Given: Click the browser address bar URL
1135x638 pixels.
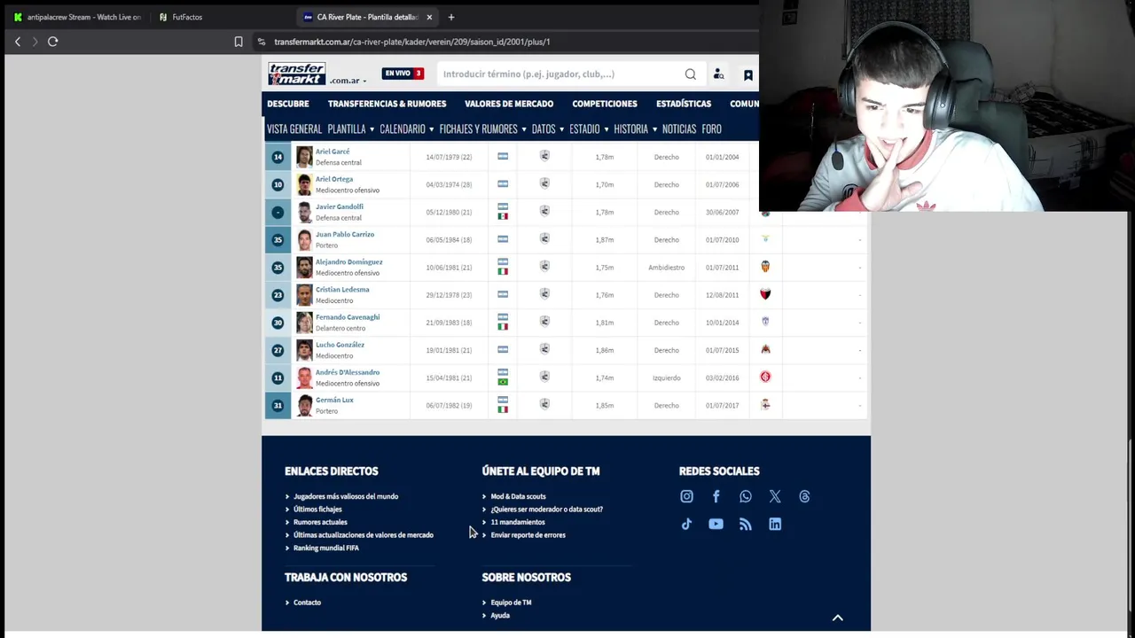Looking at the screenshot, I should click(412, 42).
